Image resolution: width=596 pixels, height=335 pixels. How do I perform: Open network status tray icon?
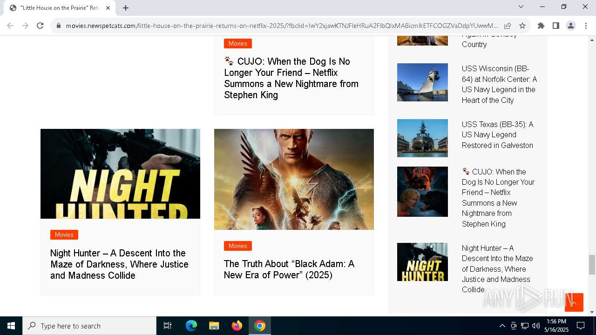click(x=525, y=326)
